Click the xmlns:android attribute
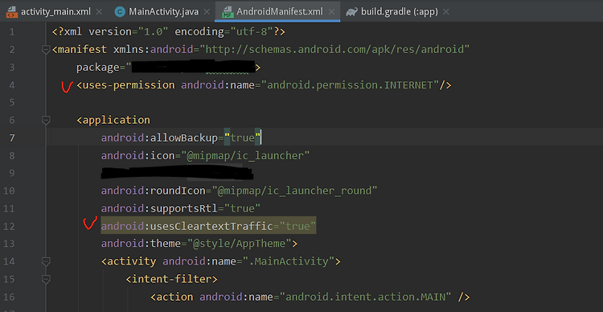The height and width of the screenshot is (312, 603). [153, 49]
